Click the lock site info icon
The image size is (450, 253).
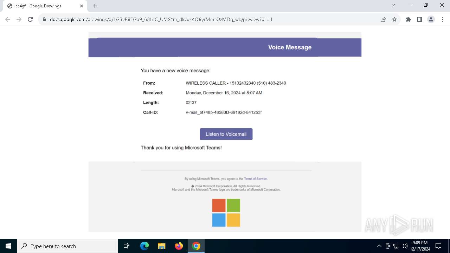click(44, 19)
